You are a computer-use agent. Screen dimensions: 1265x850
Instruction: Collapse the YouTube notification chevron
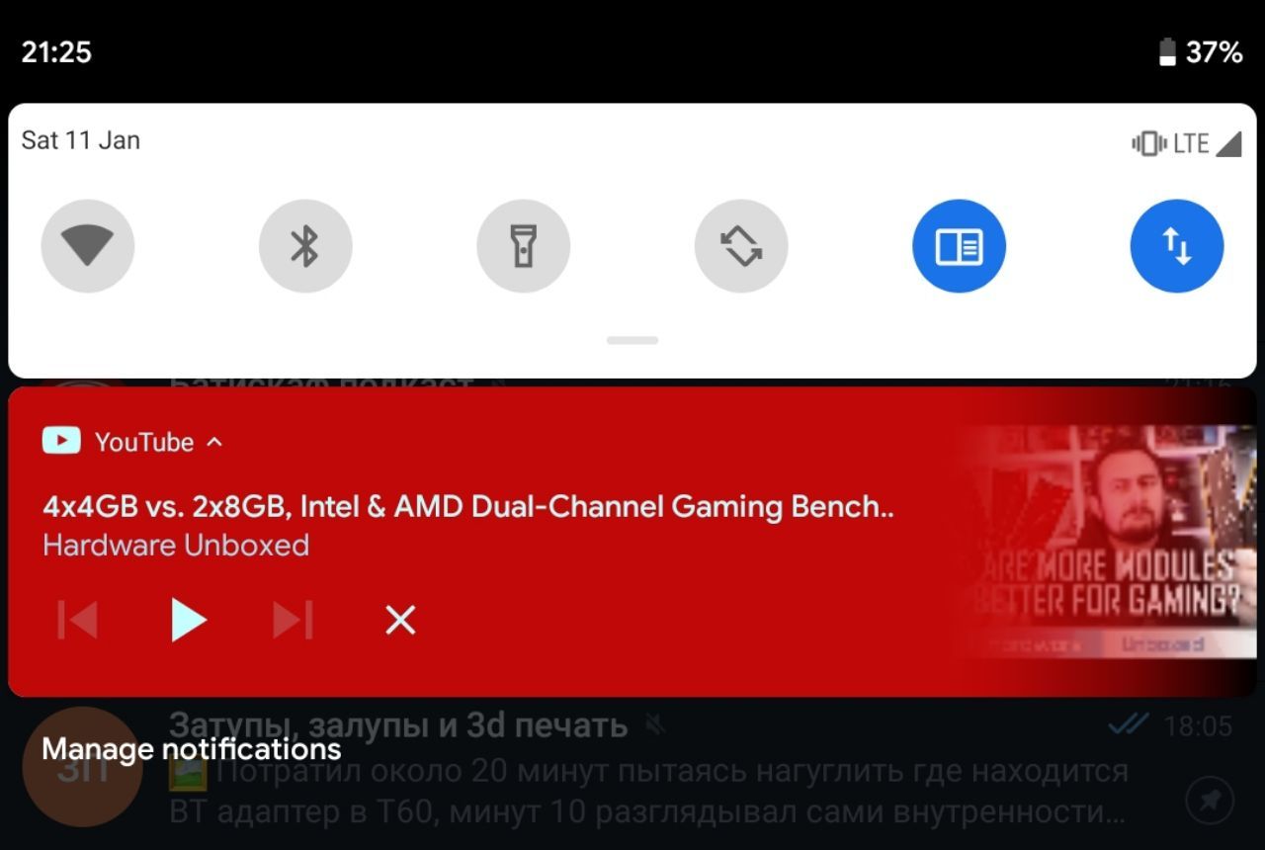tap(214, 442)
